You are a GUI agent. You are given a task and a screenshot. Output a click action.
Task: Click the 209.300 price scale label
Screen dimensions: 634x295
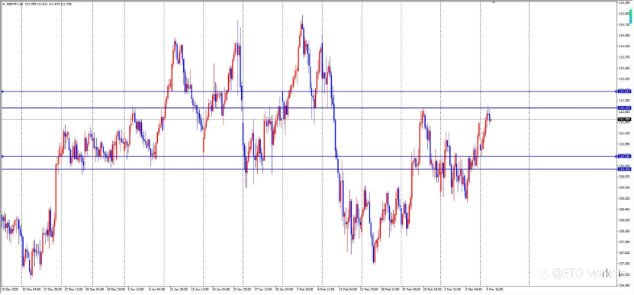(624, 198)
